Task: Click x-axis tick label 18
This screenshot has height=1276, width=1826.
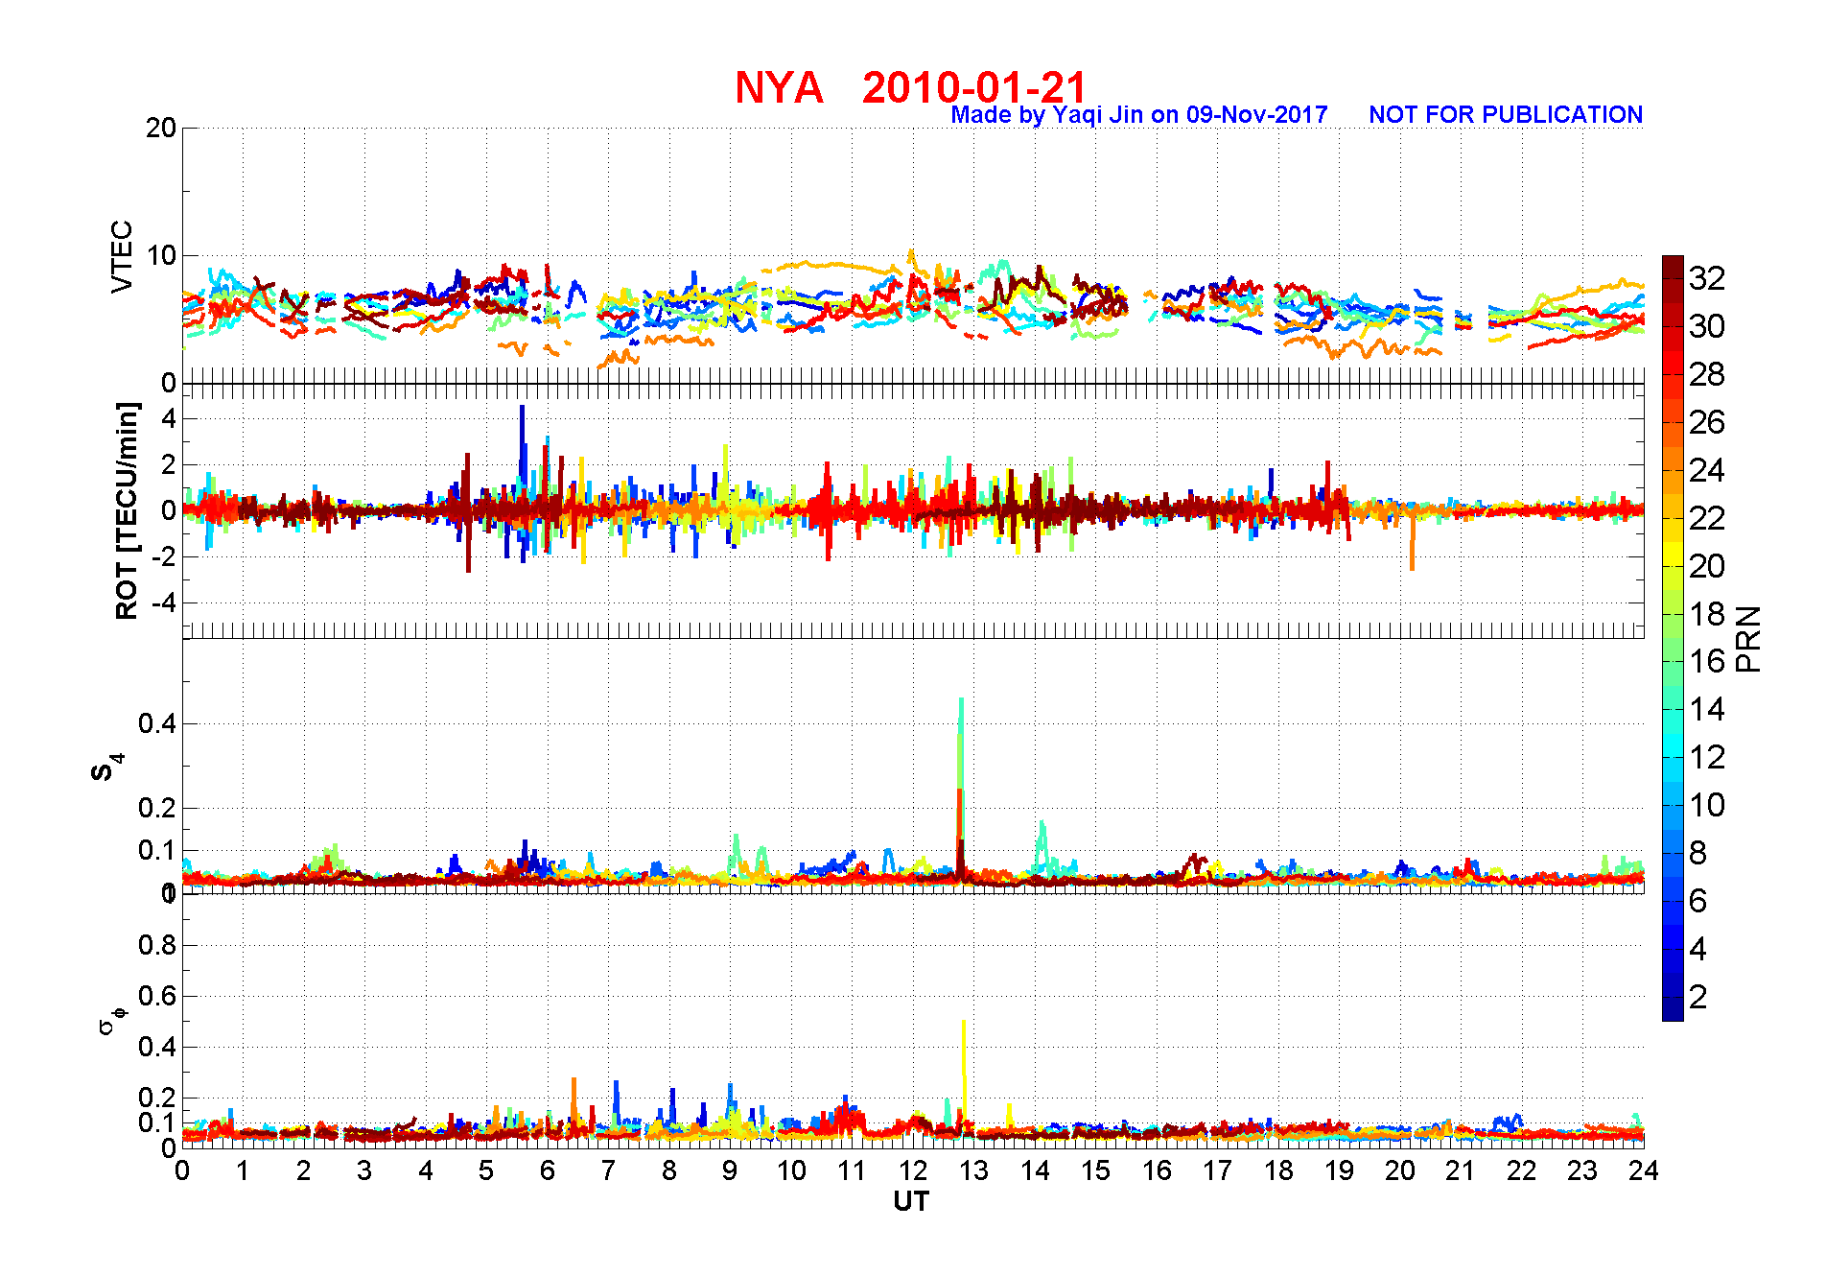Action: point(1278,1170)
